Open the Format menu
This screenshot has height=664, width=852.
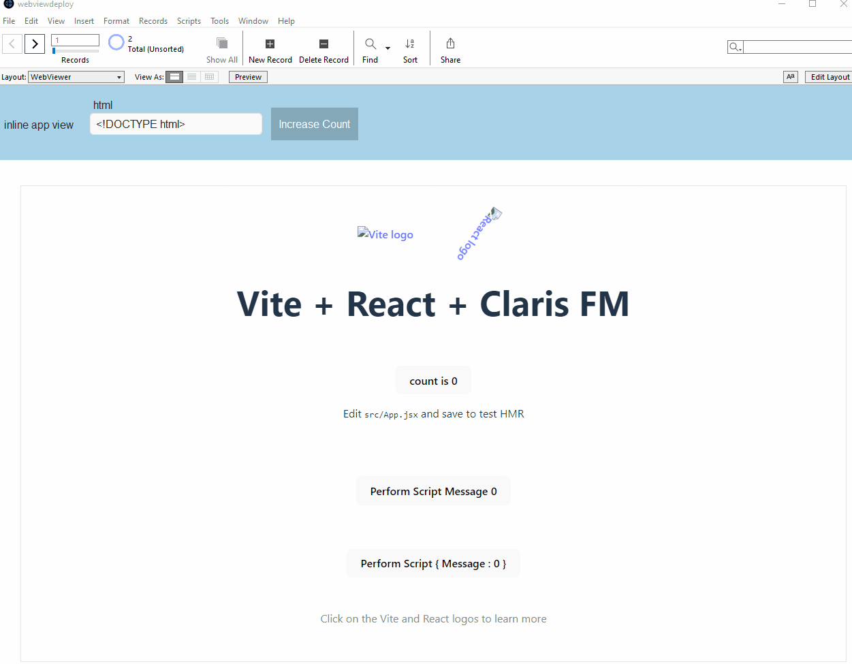click(x=116, y=21)
